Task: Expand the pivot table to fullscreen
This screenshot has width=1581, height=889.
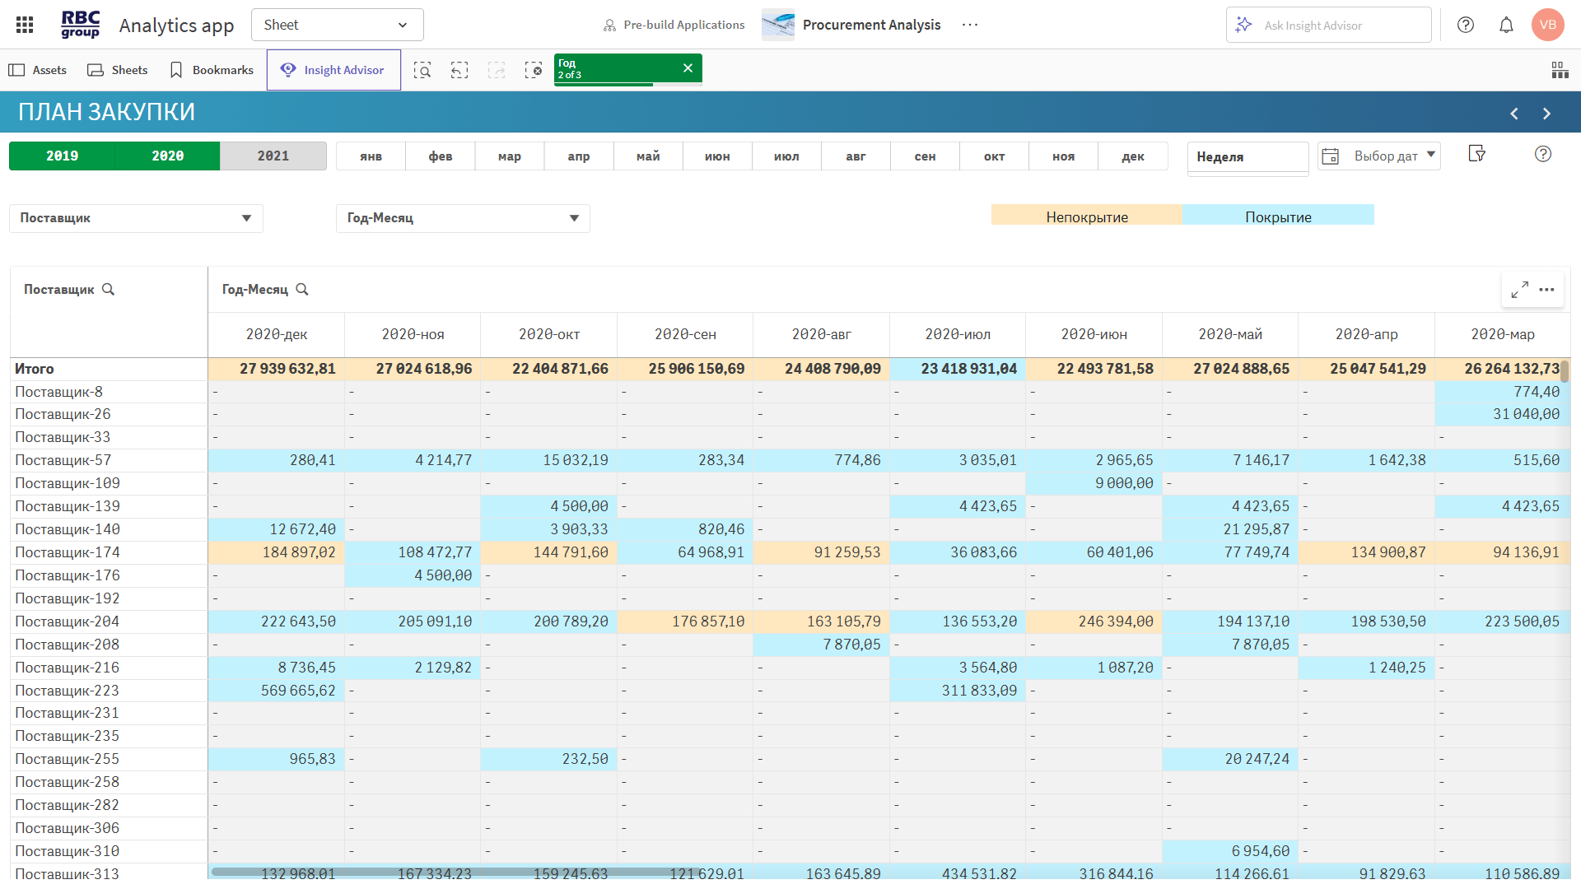Action: (x=1519, y=290)
